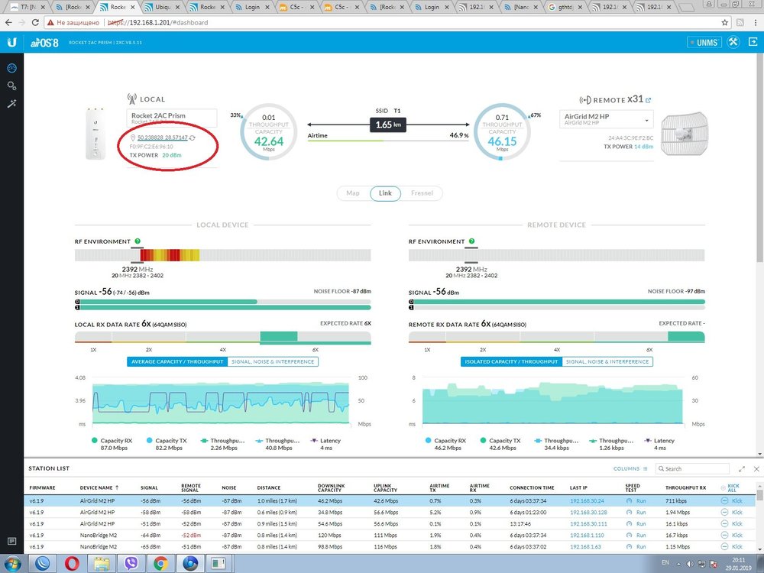Open remote device external link icon
764x573 pixels.
(649, 99)
